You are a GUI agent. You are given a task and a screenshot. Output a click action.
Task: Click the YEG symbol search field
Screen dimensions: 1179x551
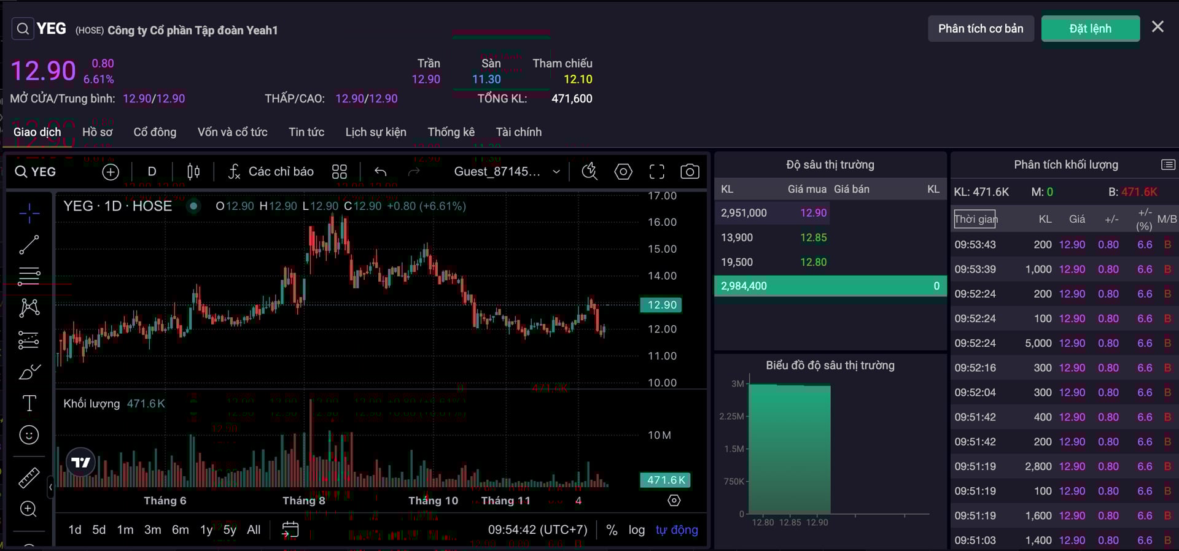(x=36, y=172)
